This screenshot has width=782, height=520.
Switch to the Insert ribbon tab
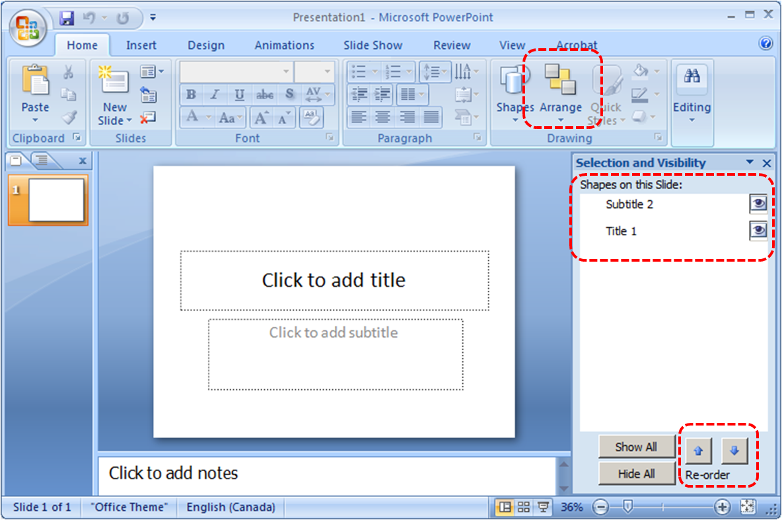click(141, 46)
